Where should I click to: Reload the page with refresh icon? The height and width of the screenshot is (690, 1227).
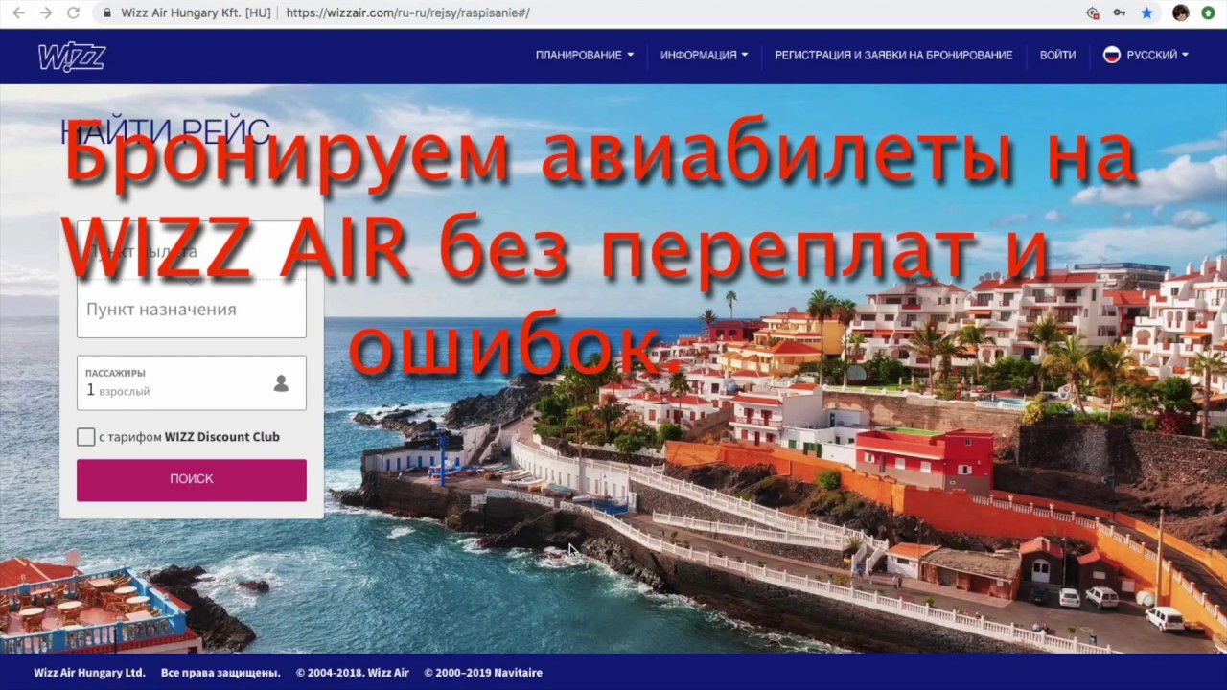point(74,13)
